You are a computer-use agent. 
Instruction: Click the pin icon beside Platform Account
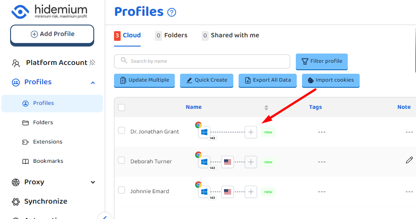coord(92,63)
